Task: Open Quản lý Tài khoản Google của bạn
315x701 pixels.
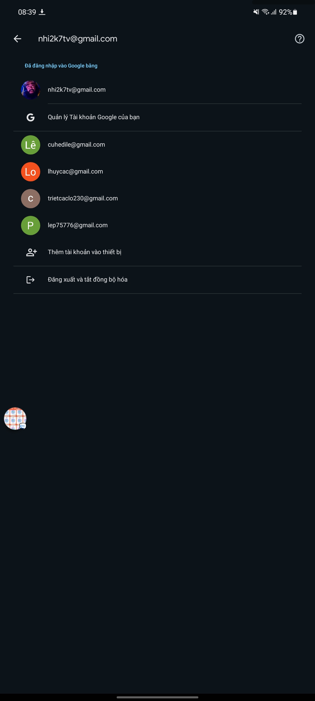Action: click(x=94, y=117)
